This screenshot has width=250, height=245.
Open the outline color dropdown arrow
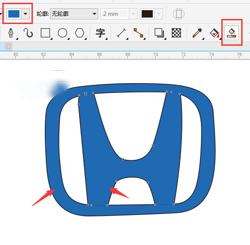coord(159,14)
